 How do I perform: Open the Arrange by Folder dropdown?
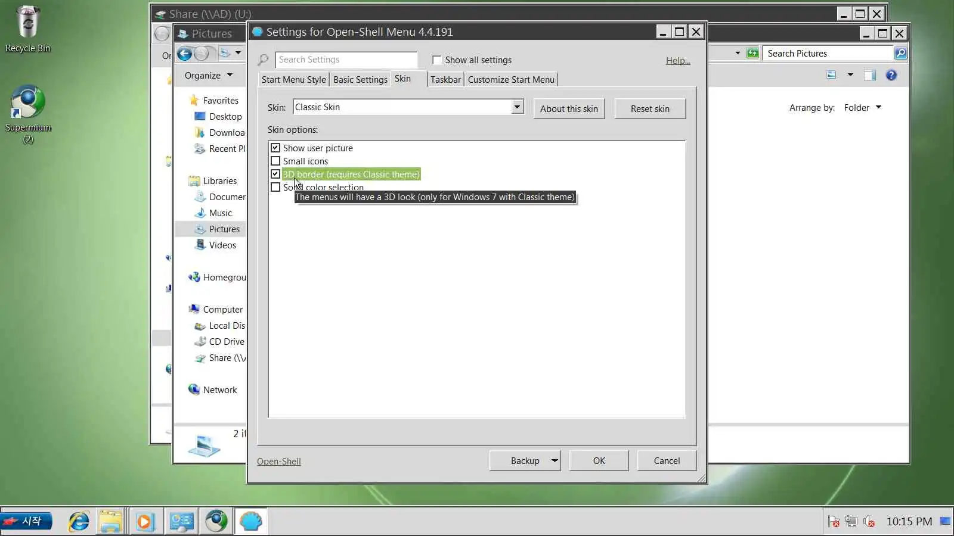tap(863, 108)
